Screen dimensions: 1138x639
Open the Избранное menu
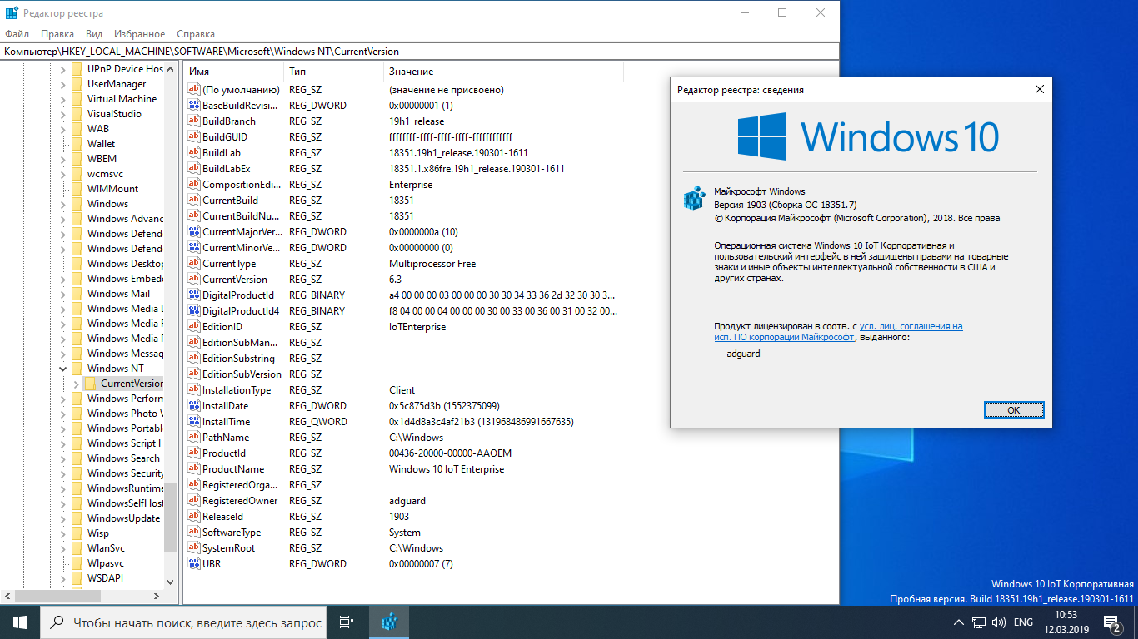pyautogui.click(x=138, y=34)
